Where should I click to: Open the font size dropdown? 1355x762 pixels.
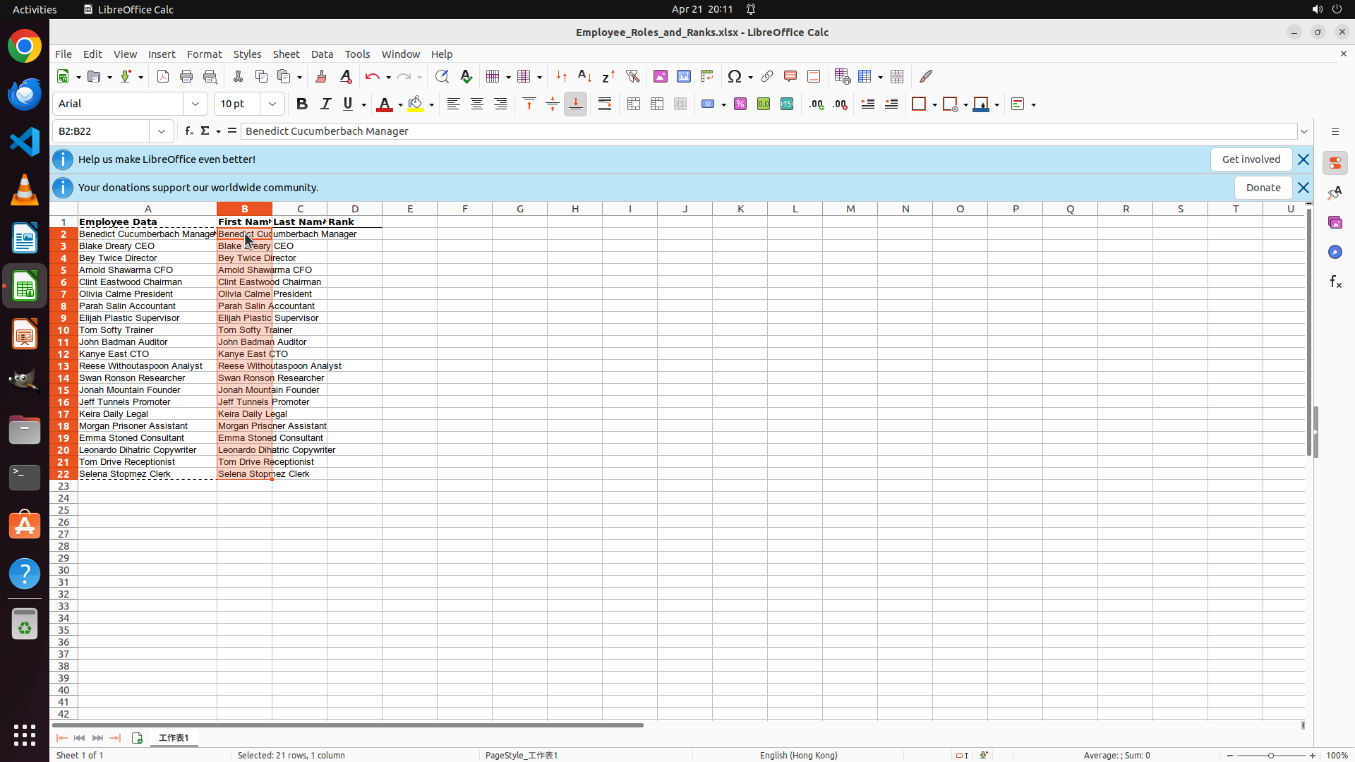pyautogui.click(x=272, y=104)
